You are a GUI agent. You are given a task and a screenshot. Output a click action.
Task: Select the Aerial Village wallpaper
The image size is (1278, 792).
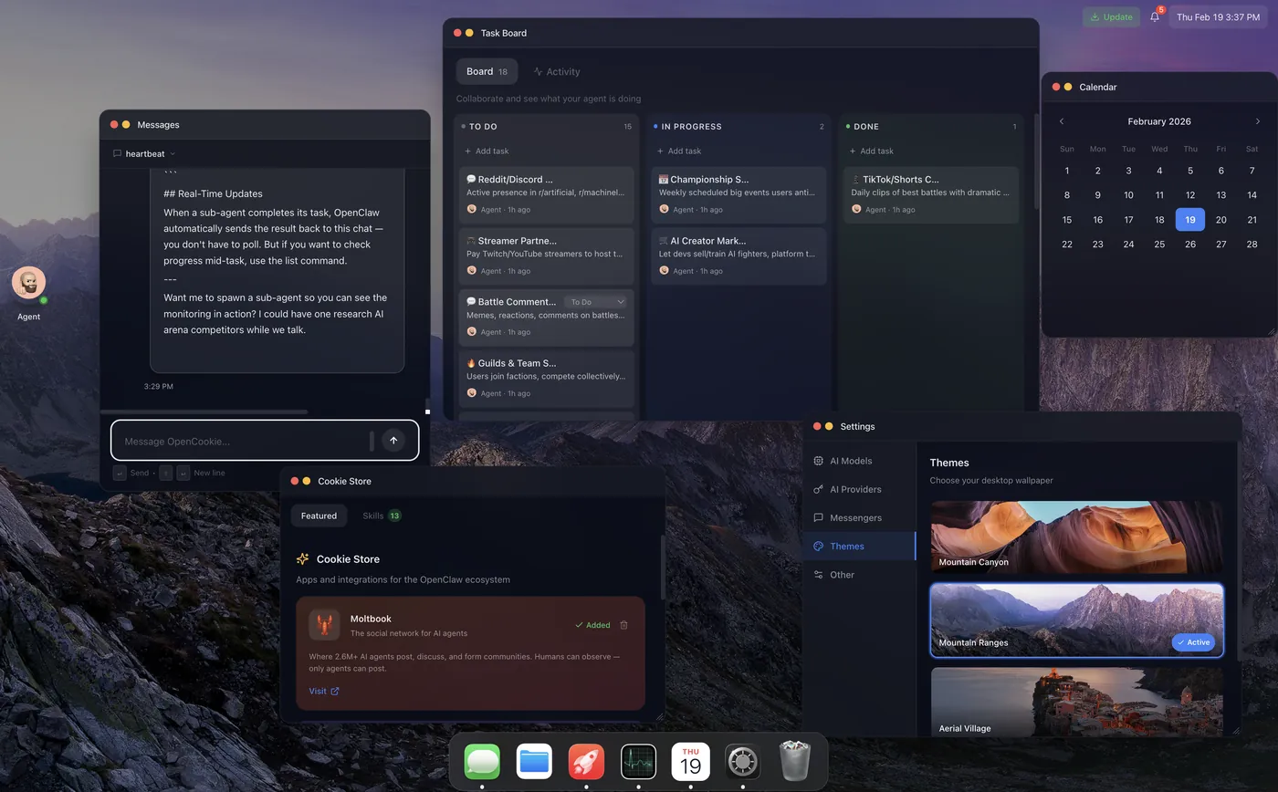pos(1076,703)
